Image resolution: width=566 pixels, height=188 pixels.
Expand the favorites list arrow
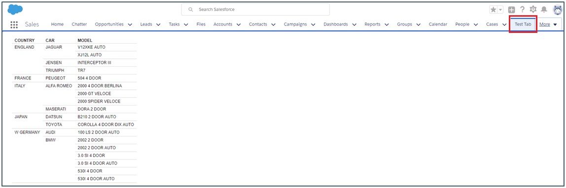coord(500,10)
